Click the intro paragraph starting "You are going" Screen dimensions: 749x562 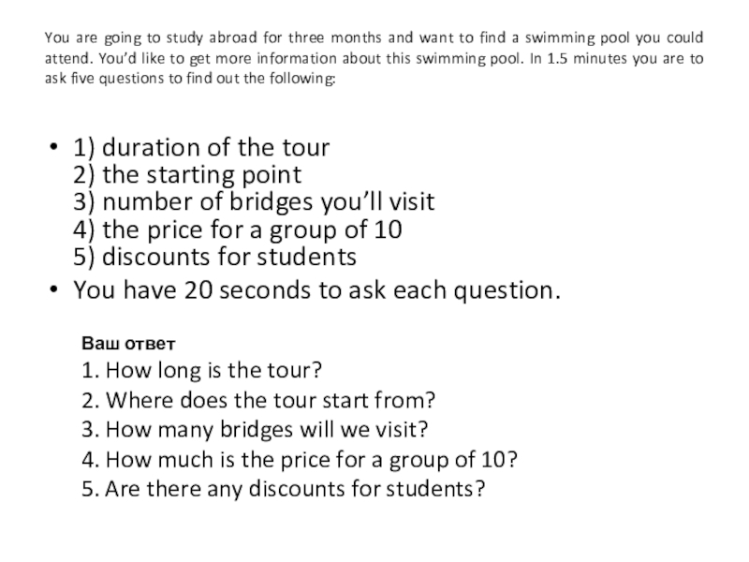coord(374,60)
